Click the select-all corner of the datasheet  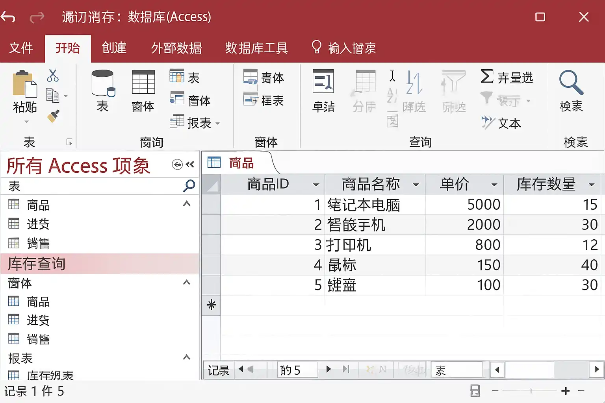point(212,185)
